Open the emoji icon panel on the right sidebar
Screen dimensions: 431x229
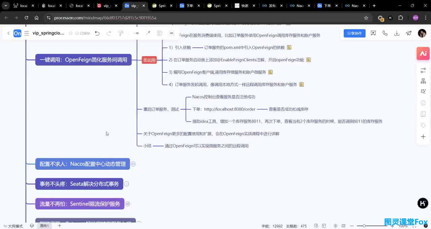(x=423, y=103)
